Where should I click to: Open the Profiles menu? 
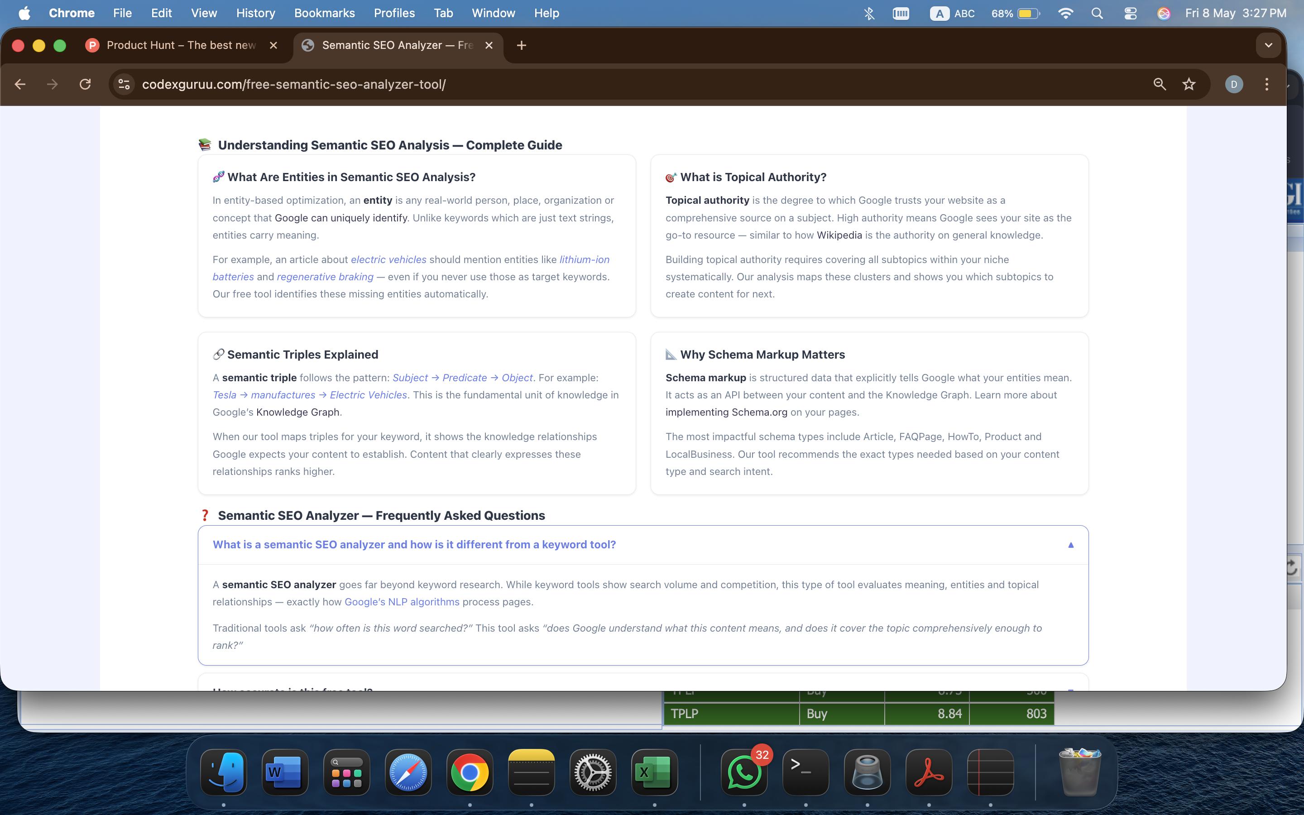coord(394,13)
